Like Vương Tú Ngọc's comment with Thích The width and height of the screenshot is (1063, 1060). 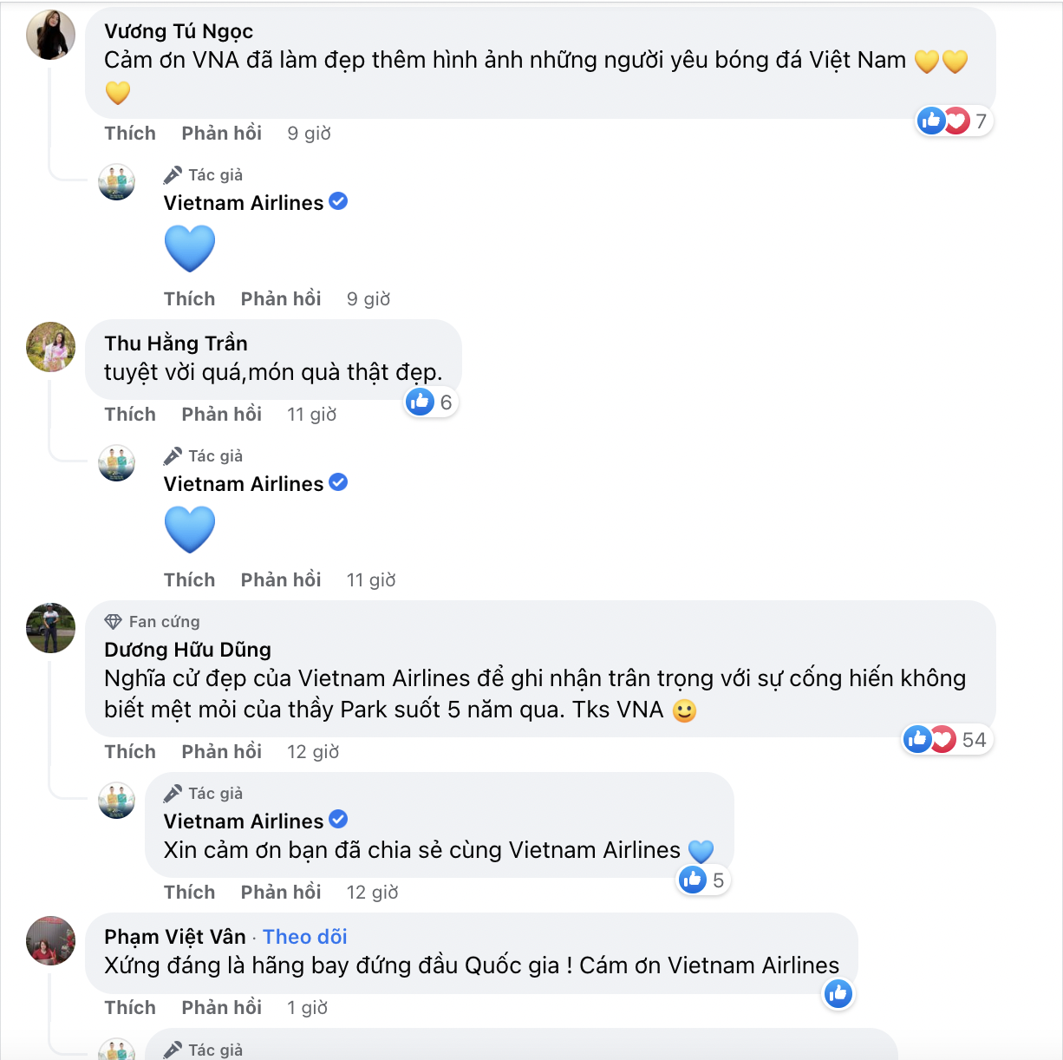130,133
